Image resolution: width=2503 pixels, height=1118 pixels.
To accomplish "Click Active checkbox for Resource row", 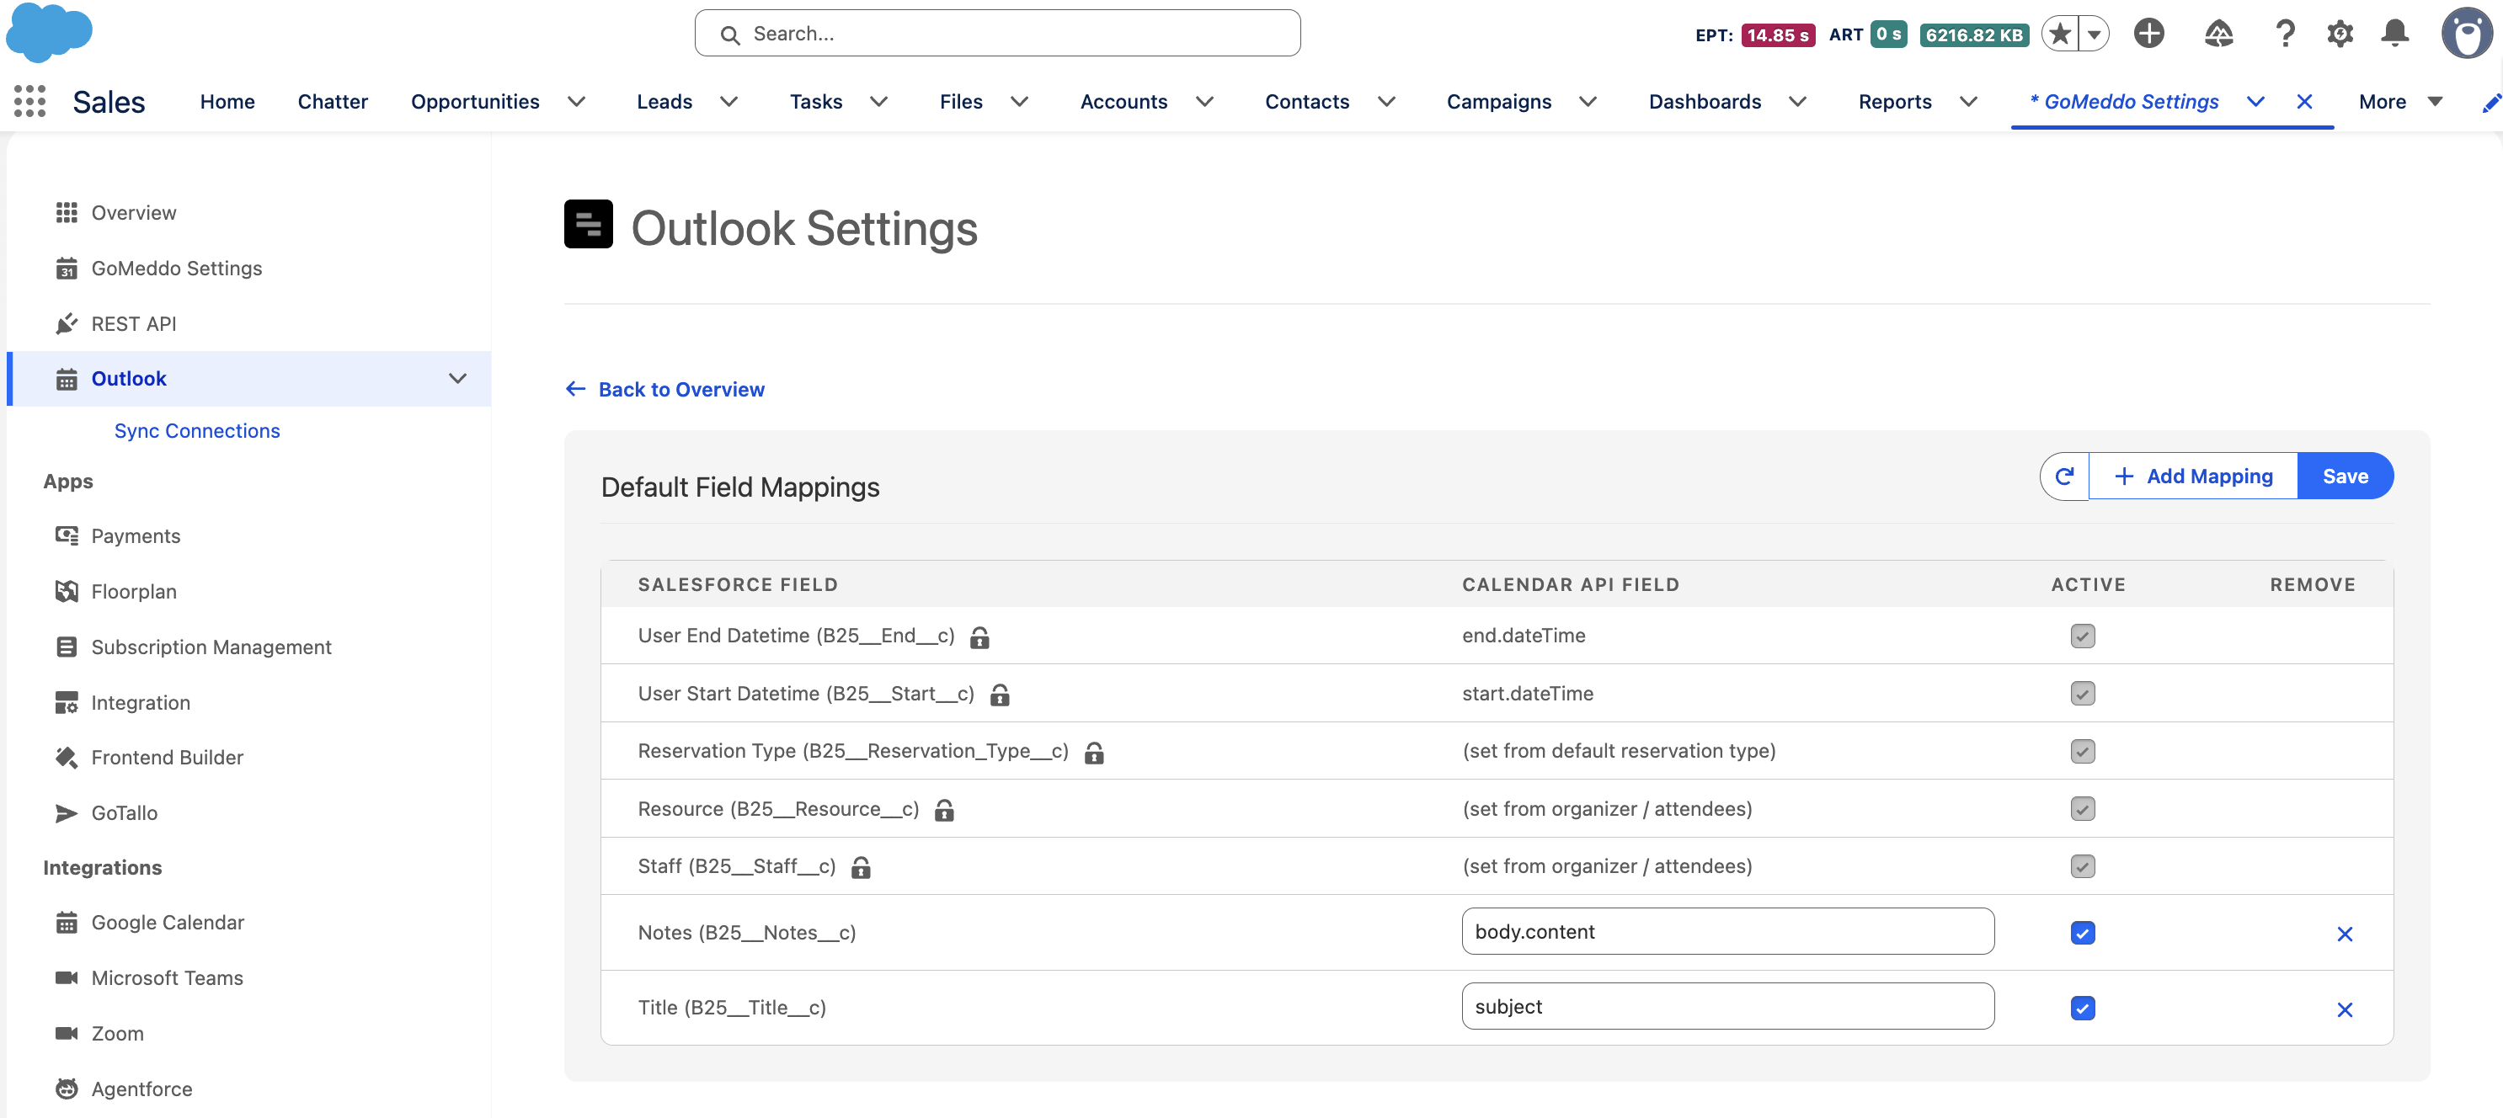I will tap(2082, 809).
